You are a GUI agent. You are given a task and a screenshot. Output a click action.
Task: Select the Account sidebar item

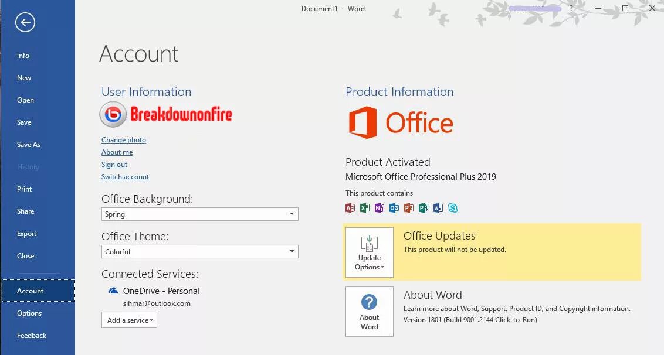click(x=38, y=291)
